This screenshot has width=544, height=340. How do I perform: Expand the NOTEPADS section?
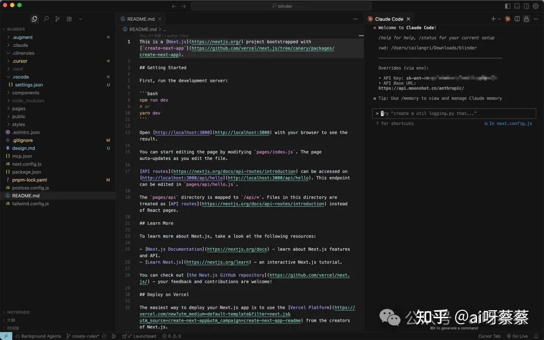19,312
